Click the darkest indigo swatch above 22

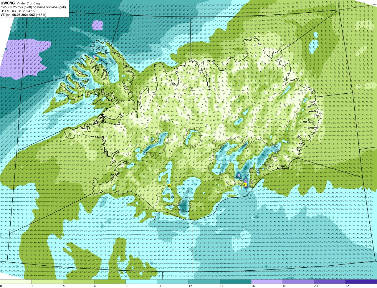pos(361,282)
